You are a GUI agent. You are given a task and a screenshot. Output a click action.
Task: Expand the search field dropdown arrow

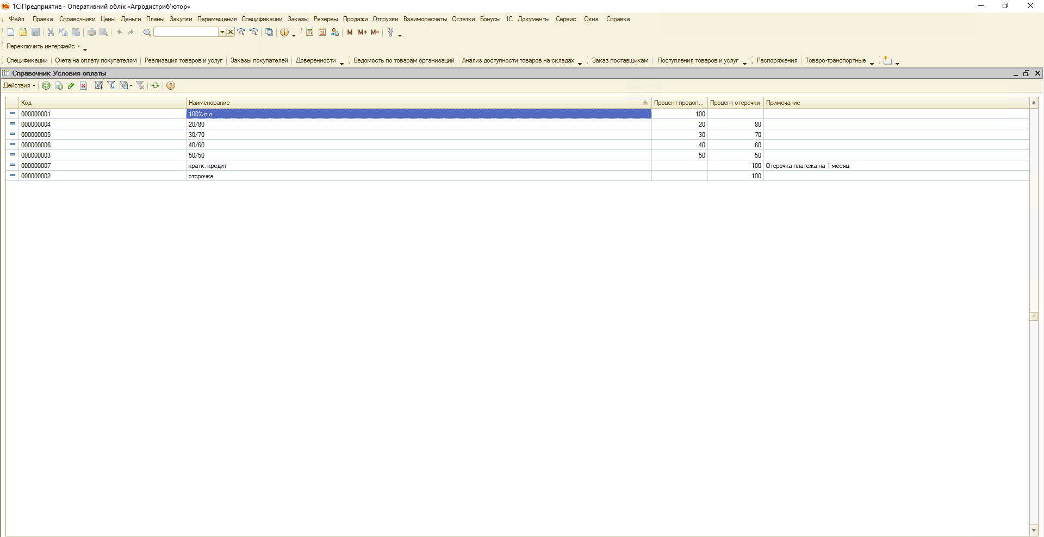click(x=222, y=33)
